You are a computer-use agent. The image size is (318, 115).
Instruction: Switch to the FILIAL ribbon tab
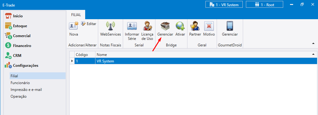(x=76, y=15)
